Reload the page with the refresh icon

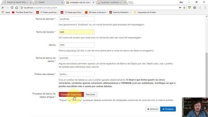12,8
